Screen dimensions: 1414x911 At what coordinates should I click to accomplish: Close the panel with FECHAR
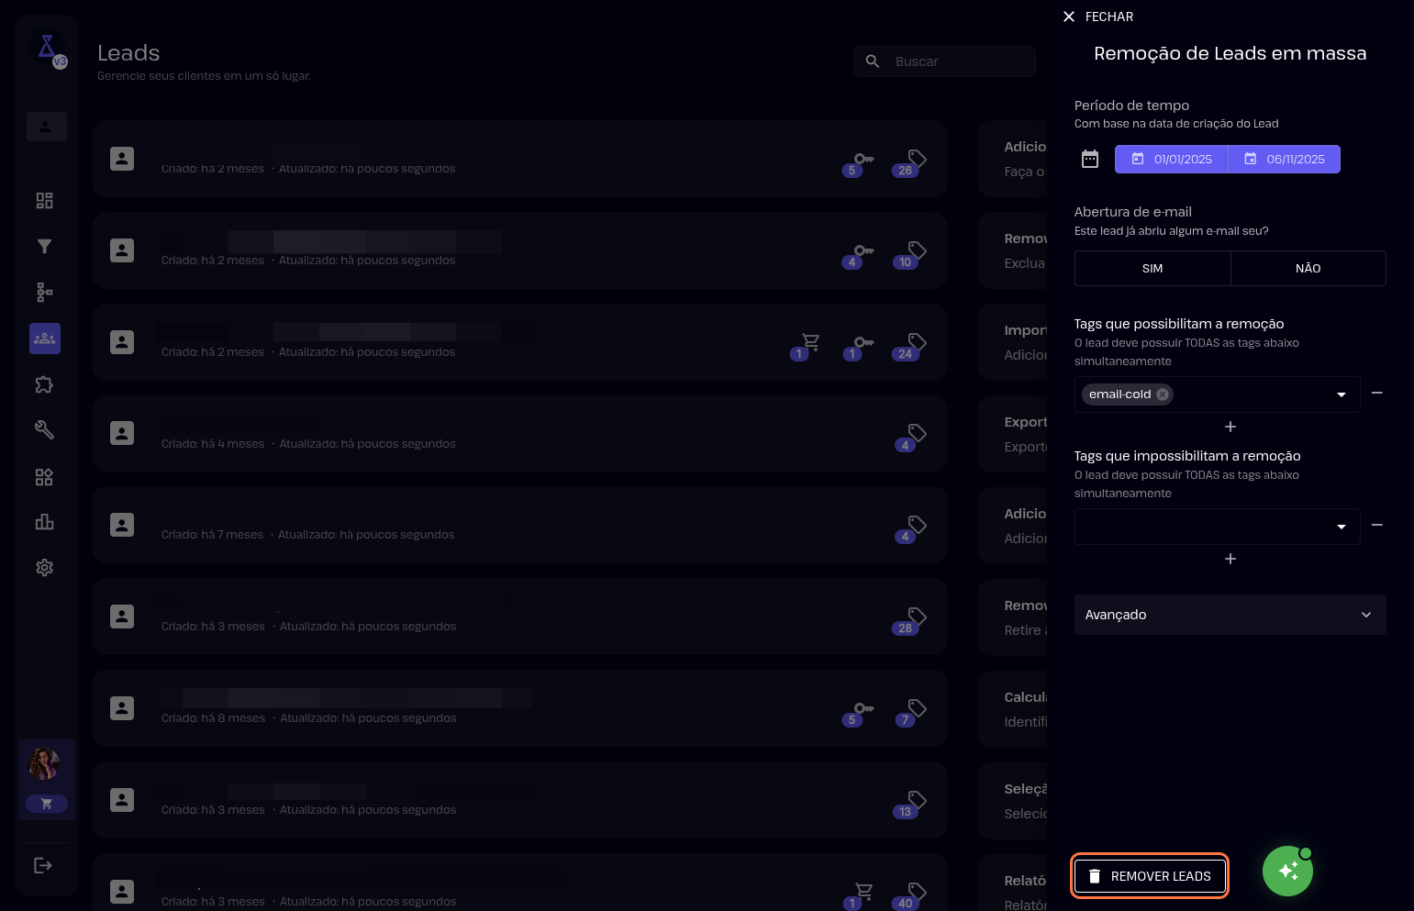pyautogui.click(x=1097, y=17)
